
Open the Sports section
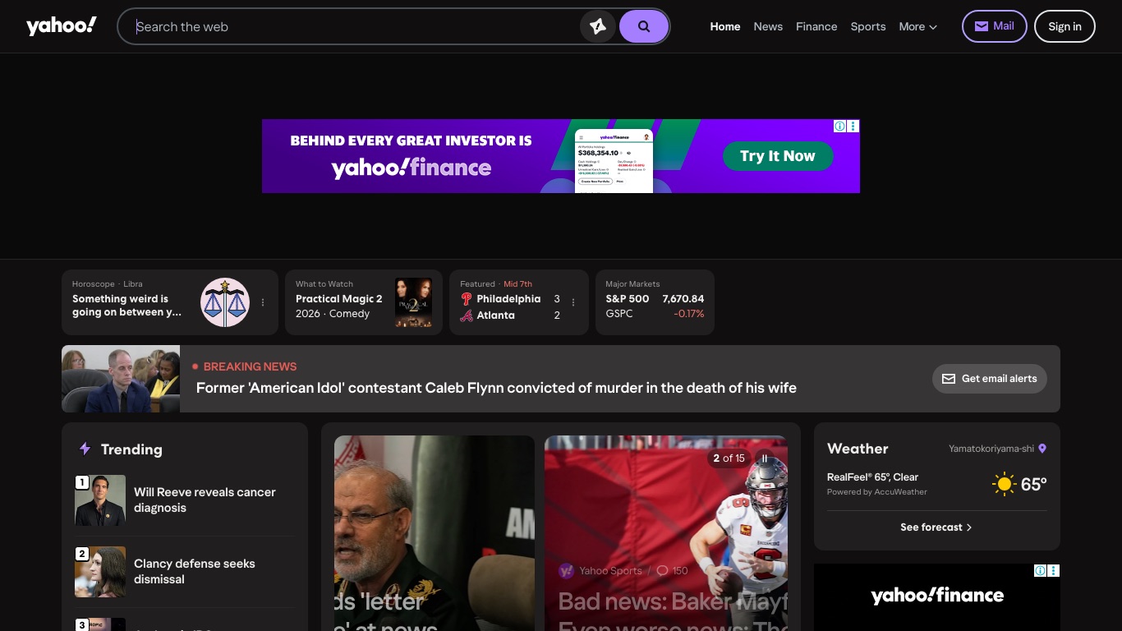point(868,26)
